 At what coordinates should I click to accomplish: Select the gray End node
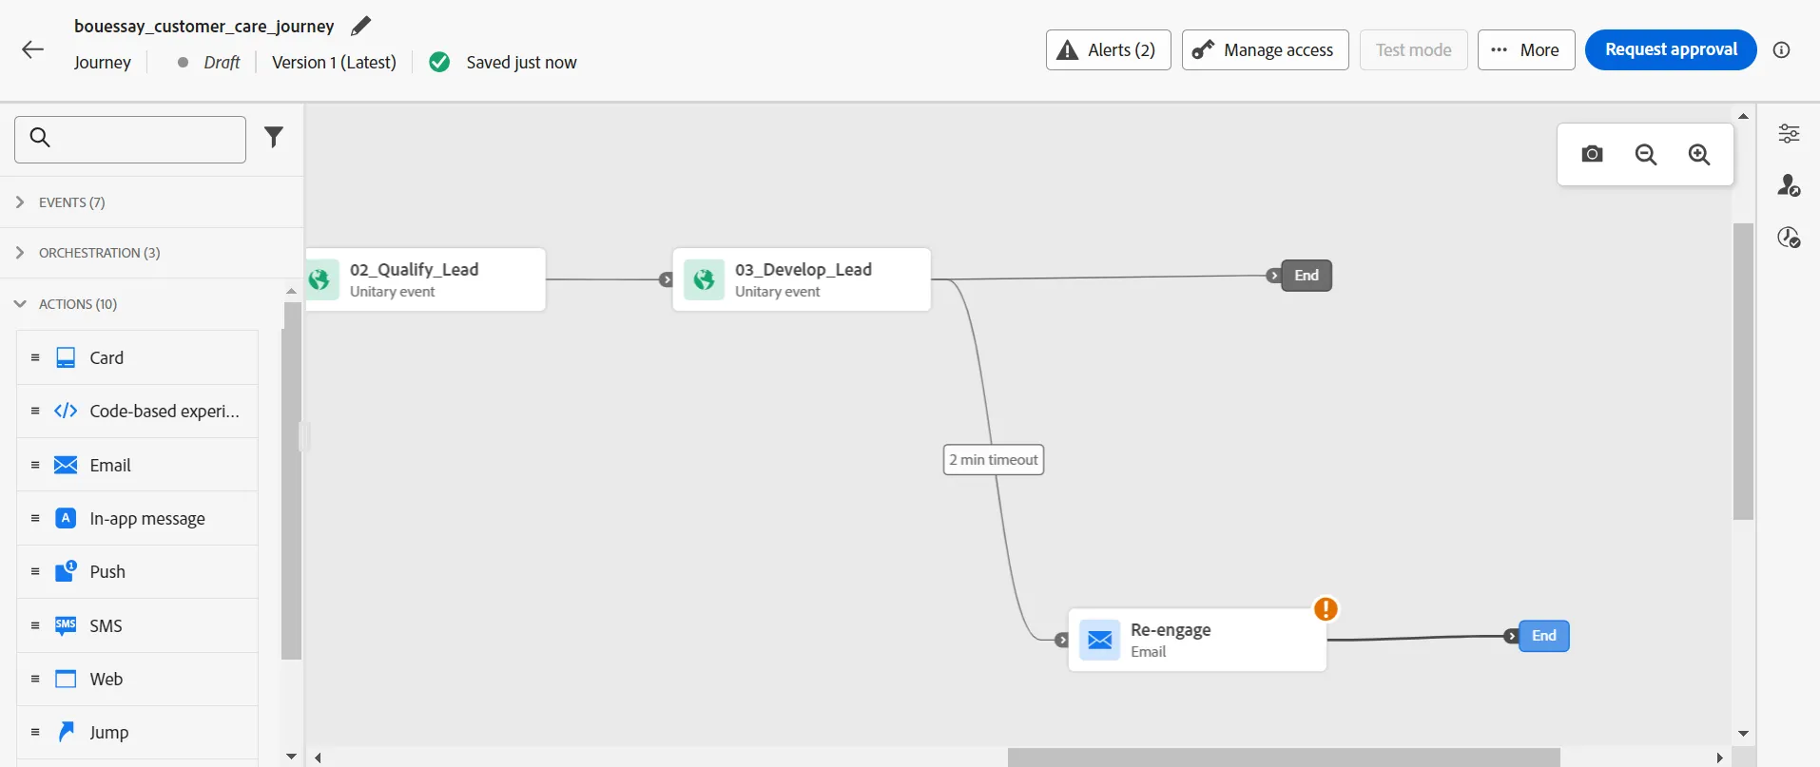(1307, 276)
